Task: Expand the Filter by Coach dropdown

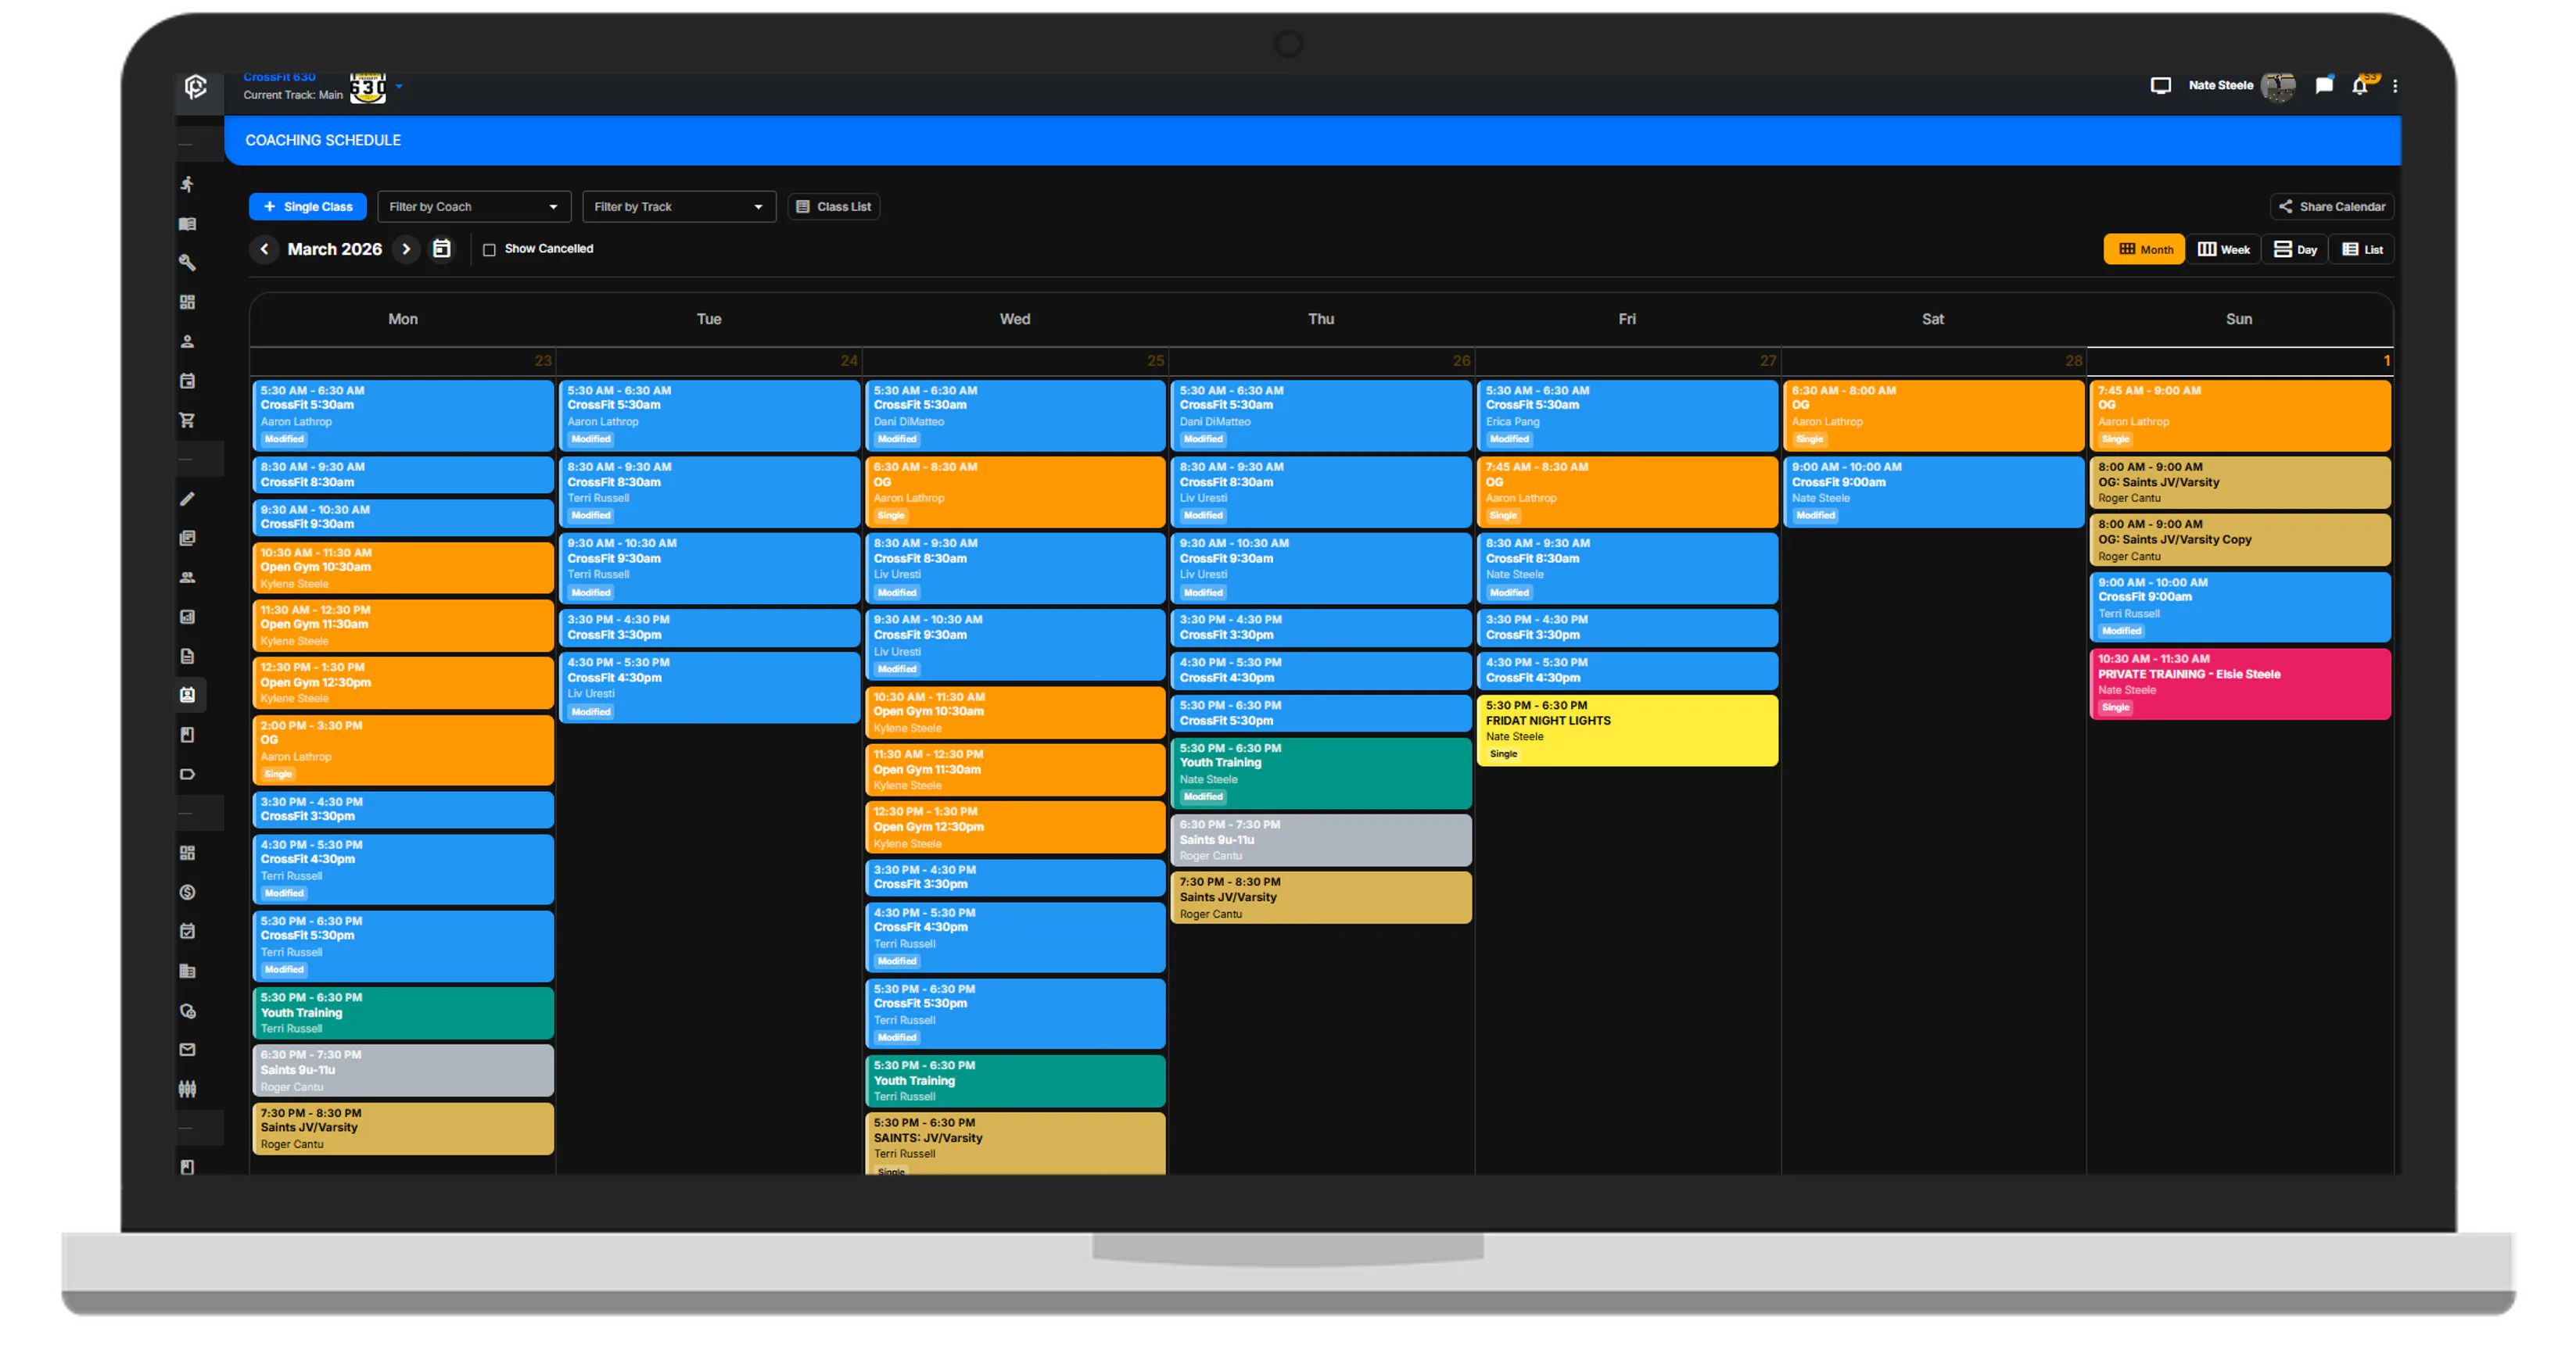Action: (x=474, y=207)
